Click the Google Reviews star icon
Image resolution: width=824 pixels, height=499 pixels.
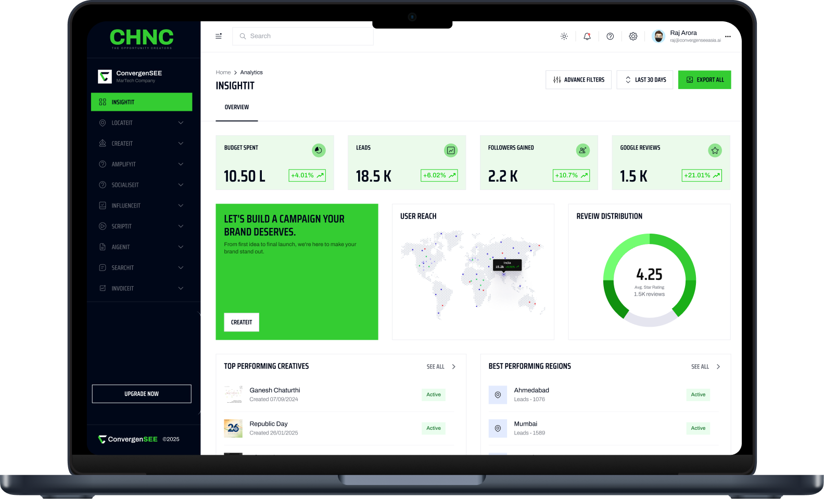[715, 150]
